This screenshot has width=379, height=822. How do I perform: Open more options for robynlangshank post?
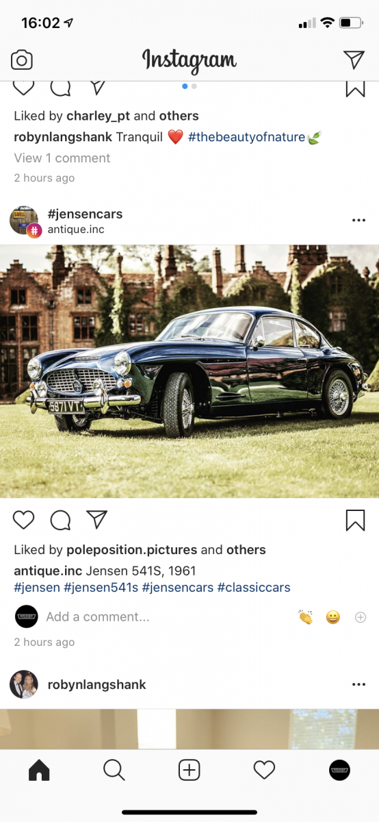358,684
